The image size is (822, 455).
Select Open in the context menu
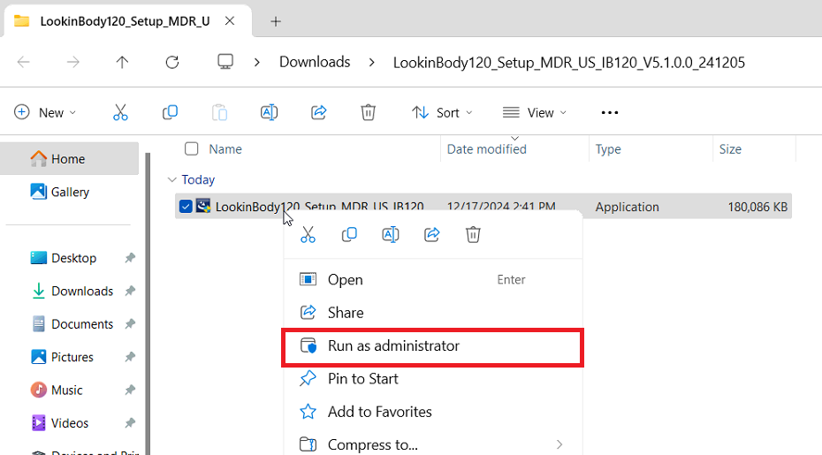pyautogui.click(x=432, y=279)
